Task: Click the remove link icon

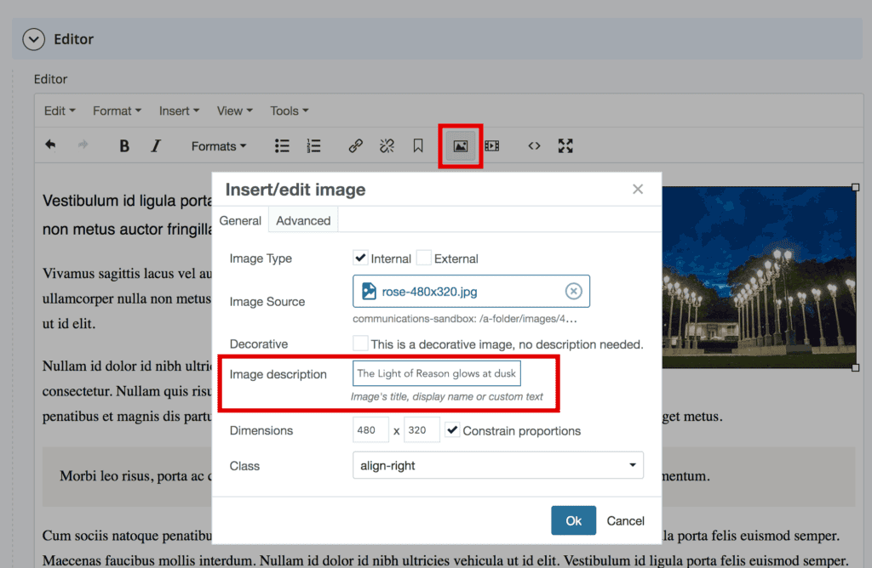Action: (387, 146)
